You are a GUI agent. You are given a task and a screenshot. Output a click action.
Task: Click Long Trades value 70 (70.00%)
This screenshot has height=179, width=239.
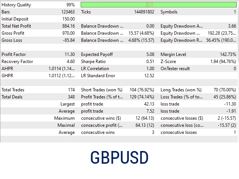click(225, 90)
